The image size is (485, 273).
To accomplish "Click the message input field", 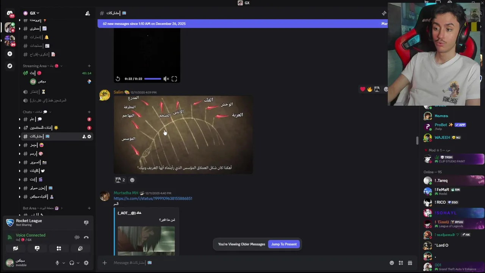I will (x=248, y=263).
